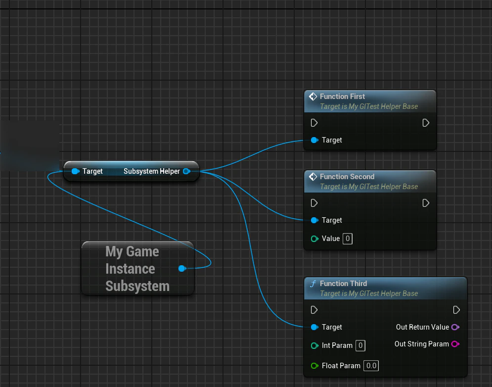Click the Out Return Value pin
The width and height of the screenshot is (492, 387).
point(455,327)
